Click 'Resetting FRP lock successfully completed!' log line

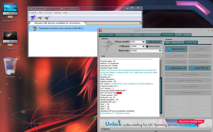(x=117, y=111)
